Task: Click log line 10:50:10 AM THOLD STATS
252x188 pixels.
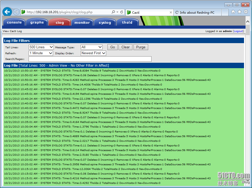Action: (82, 71)
